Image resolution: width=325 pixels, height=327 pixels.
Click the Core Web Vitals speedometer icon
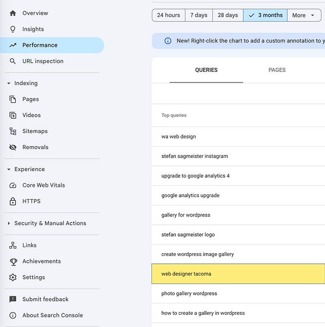[x=13, y=185]
